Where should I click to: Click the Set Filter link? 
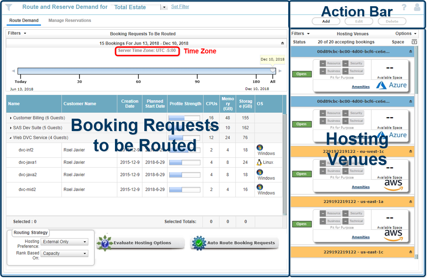180,6
